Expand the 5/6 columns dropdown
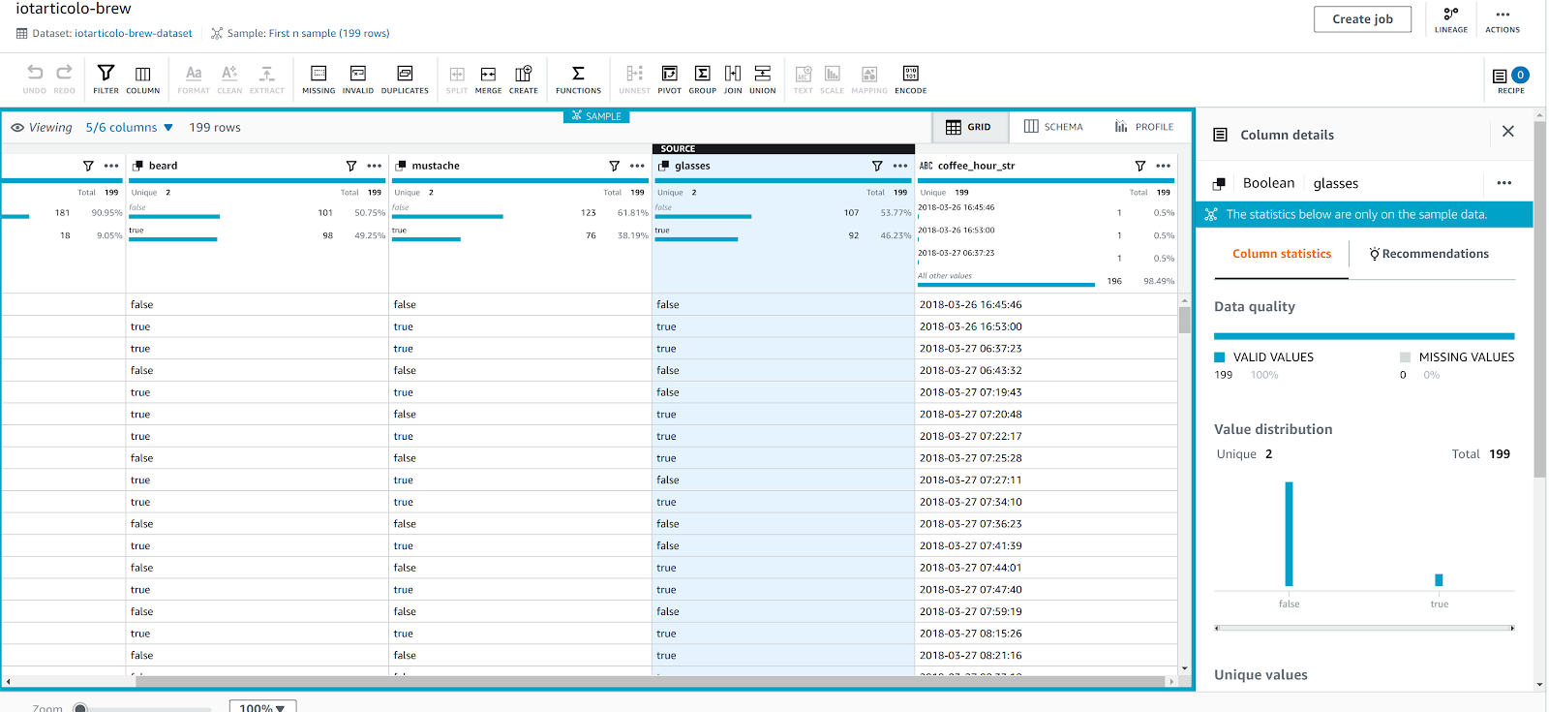This screenshot has height=712, width=1549. pyautogui.click(x=129, y=127)
